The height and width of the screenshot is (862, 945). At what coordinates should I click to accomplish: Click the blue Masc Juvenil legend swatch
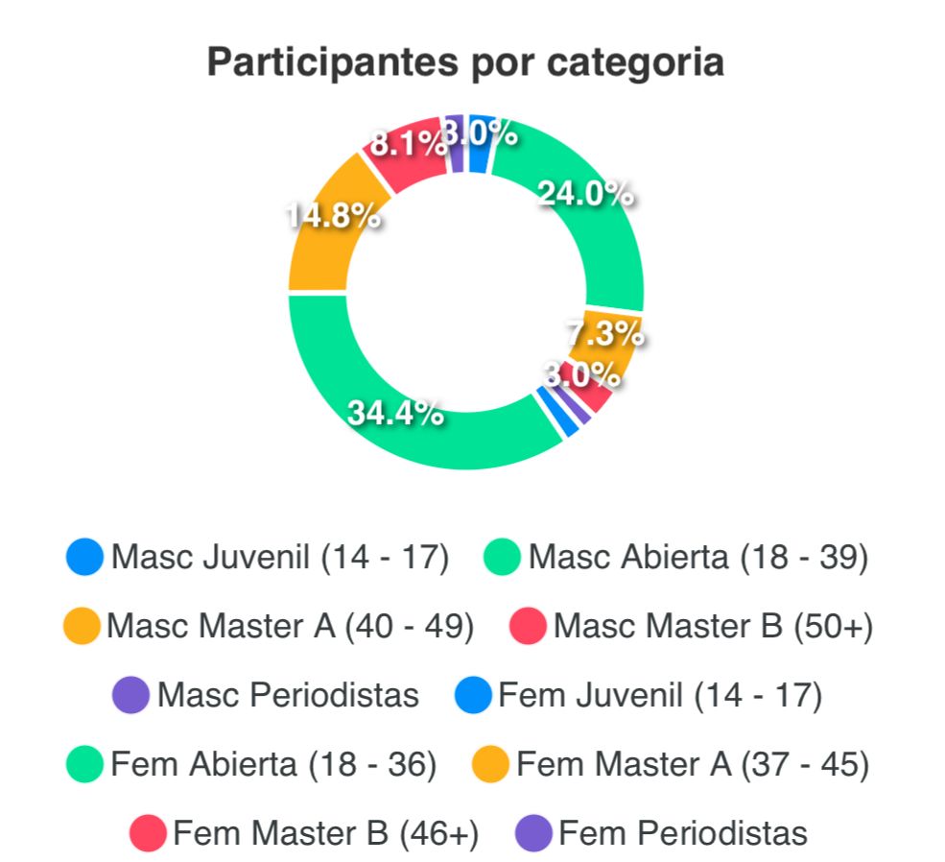coord(84,558)
